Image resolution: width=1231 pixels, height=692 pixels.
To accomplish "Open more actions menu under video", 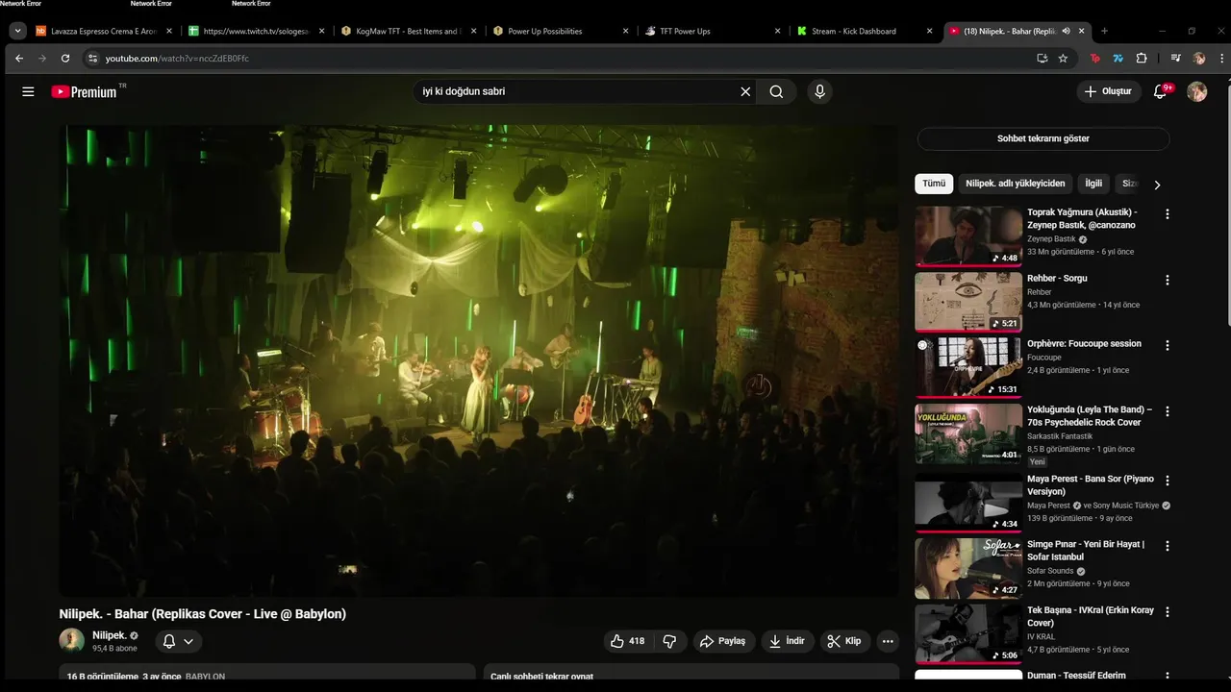I will [888, 641].
